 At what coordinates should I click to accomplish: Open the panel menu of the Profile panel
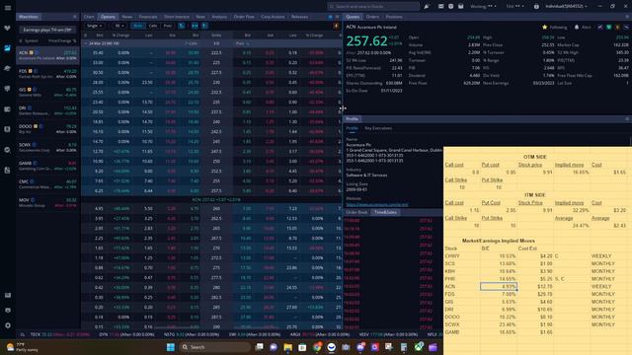click(x=627, y=119)
